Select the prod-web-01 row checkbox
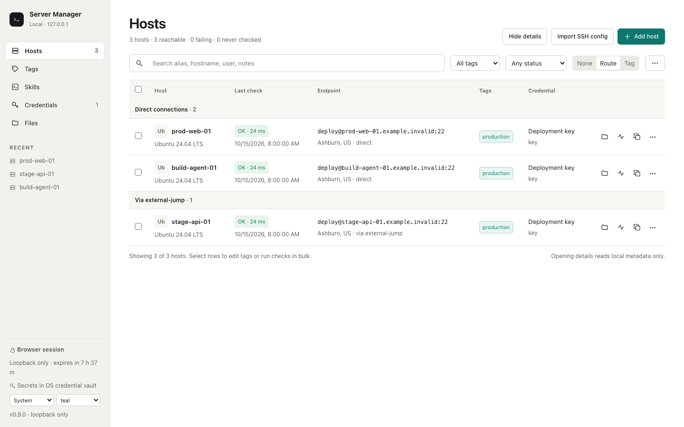The image size is (684, 427). 138,136
